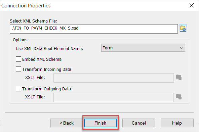This screenshot has height=132, width=199.
Task: Click the Connection Properties title bar
Action: 94,6
